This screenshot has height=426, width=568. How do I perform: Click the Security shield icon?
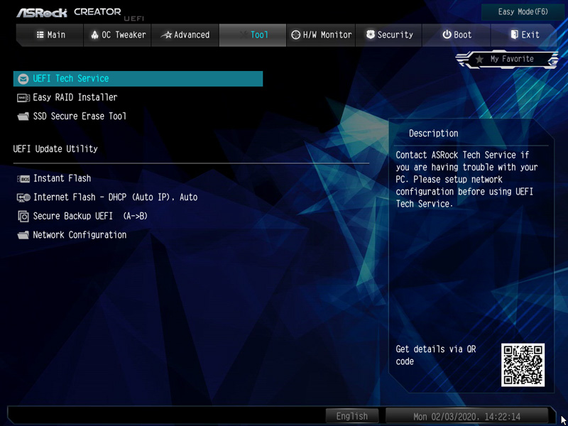click(x=370, y=34)
